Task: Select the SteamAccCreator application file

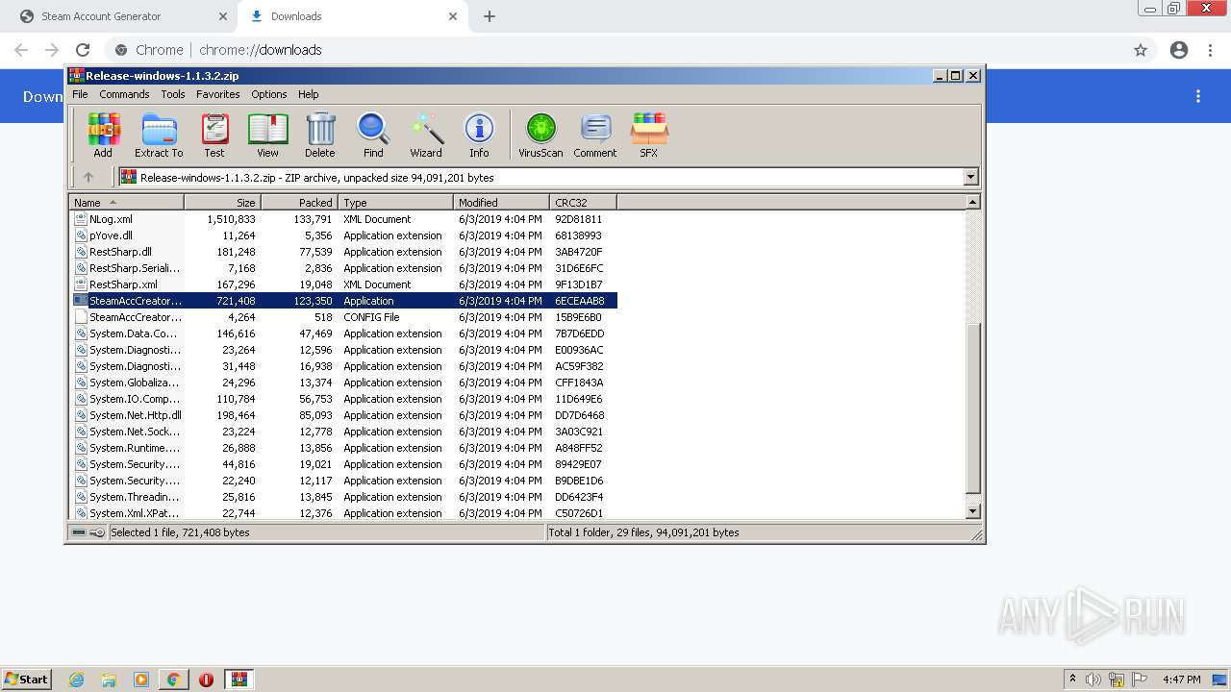Action: pyautogui.click(x=344, y=301)
